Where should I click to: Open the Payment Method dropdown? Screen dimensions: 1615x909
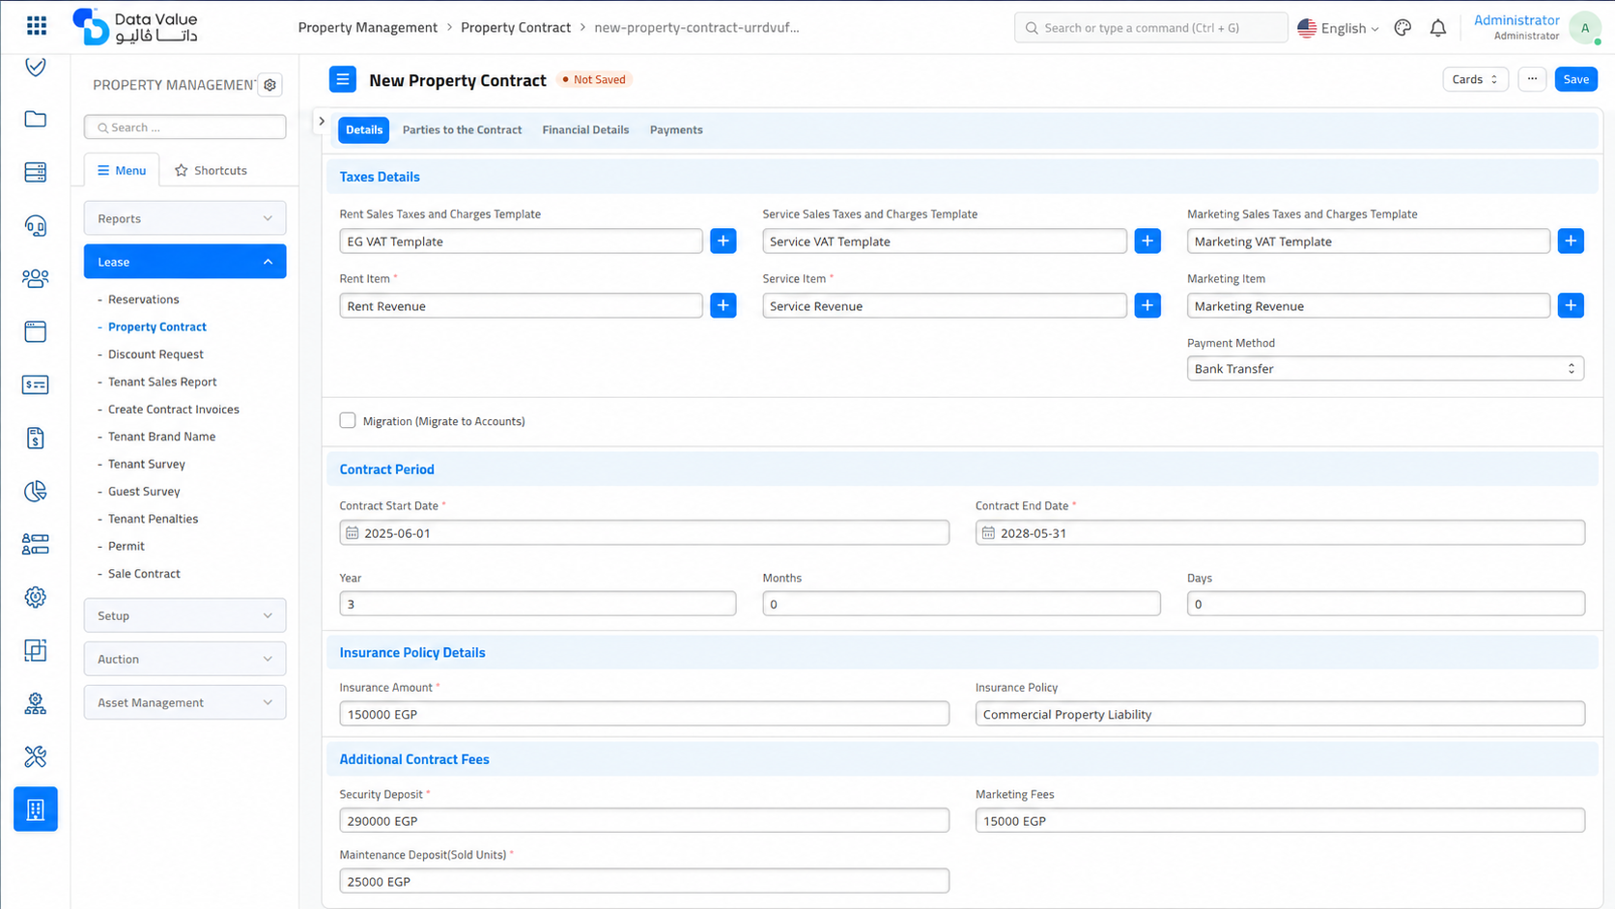[x=1385, y=368]
